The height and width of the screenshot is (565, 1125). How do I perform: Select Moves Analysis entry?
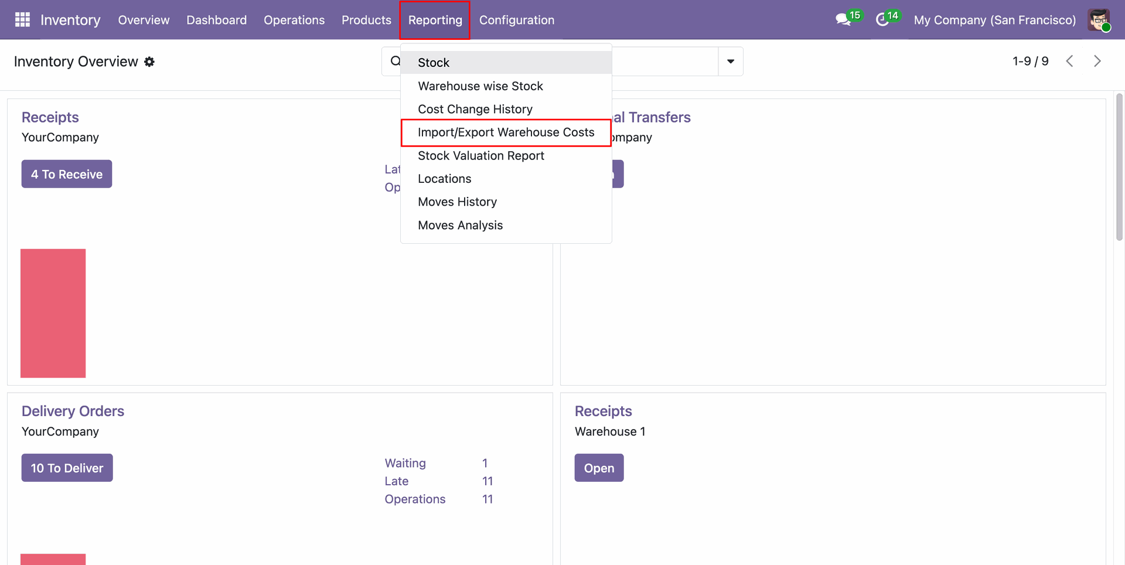(x=506, y=225)
